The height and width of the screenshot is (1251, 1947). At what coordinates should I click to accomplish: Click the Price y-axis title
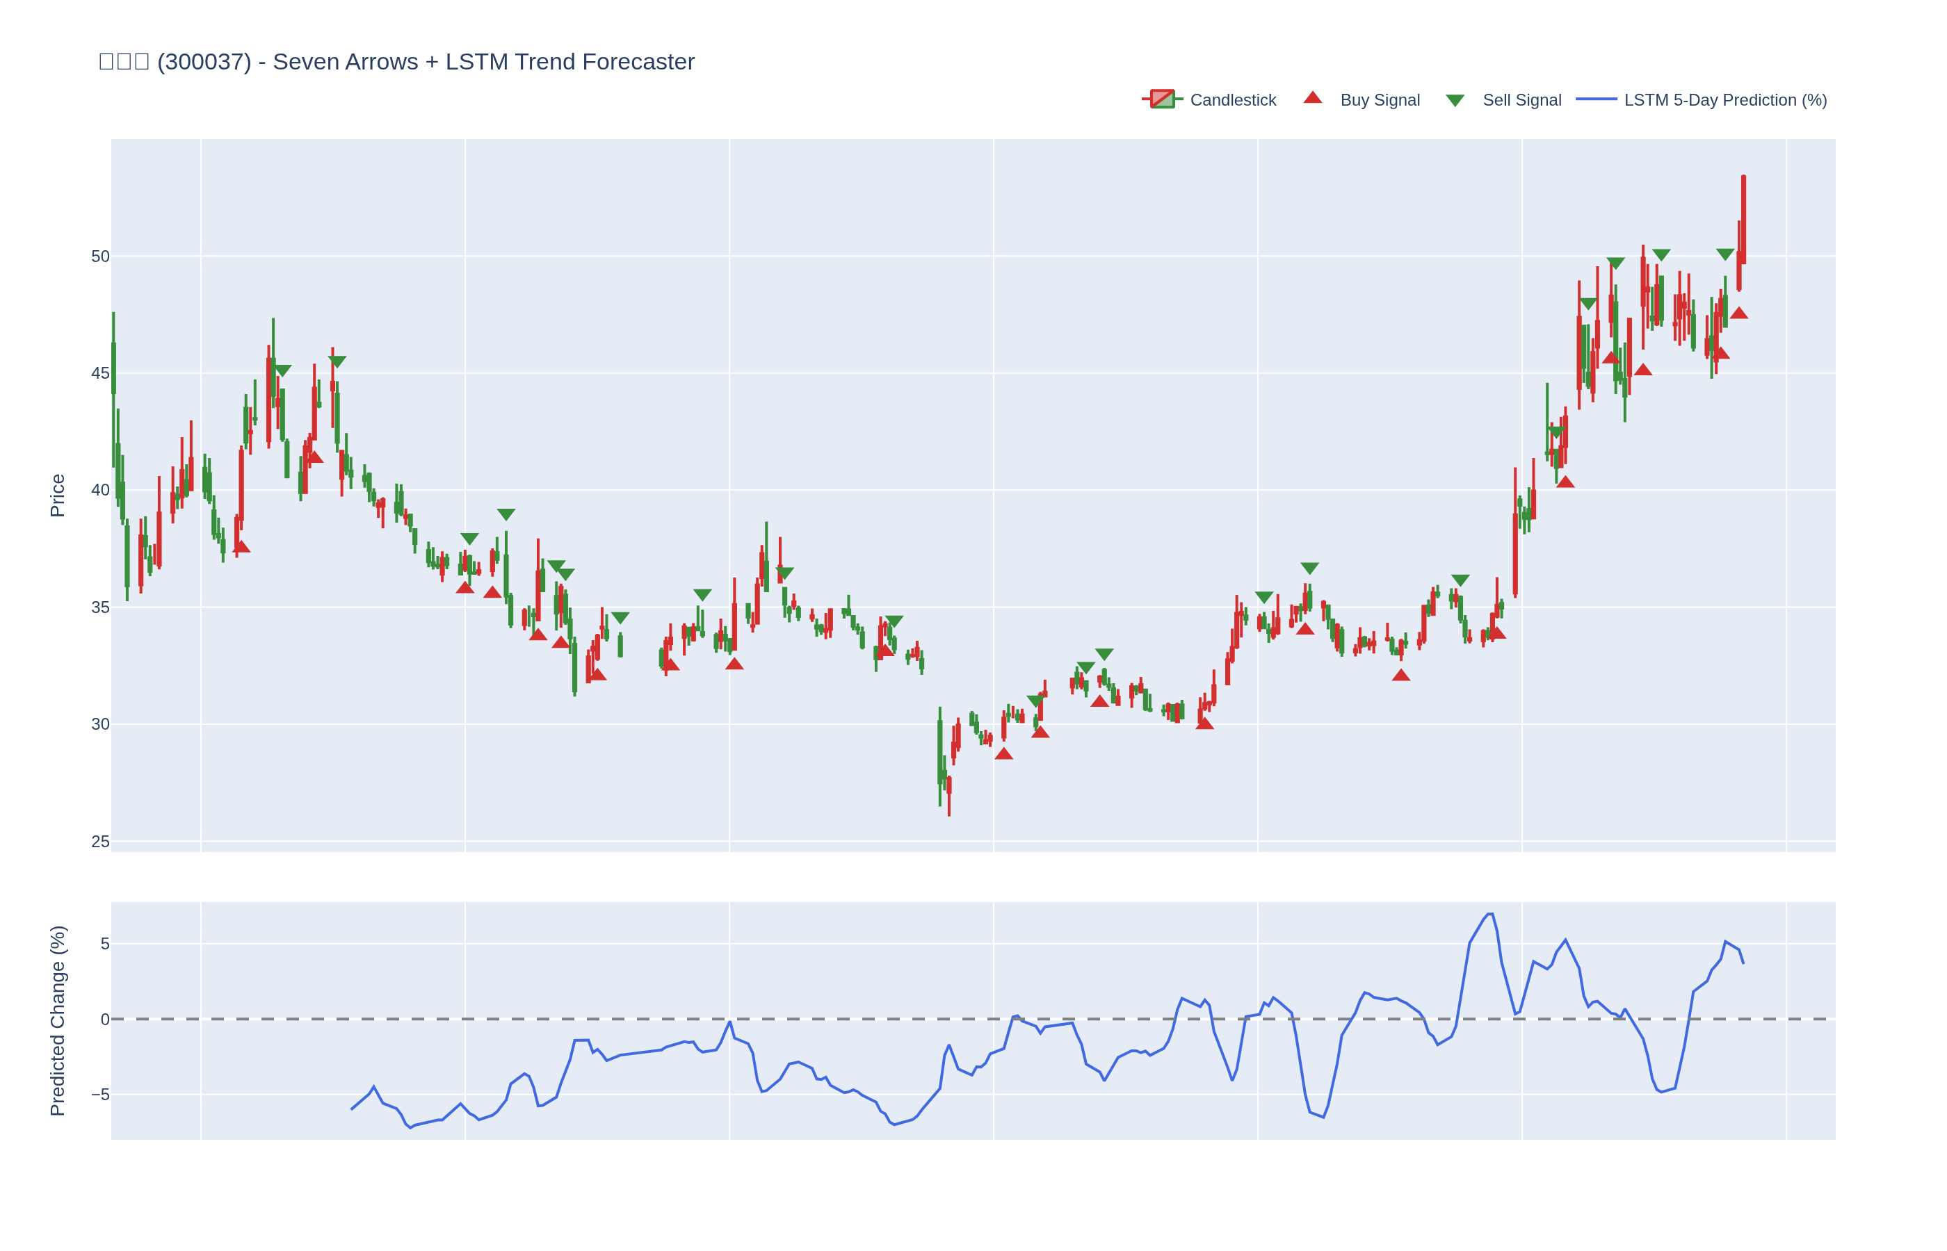tap(57, 496)
